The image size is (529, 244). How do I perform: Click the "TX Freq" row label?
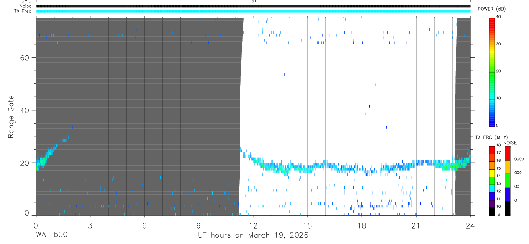coord(23,11)
